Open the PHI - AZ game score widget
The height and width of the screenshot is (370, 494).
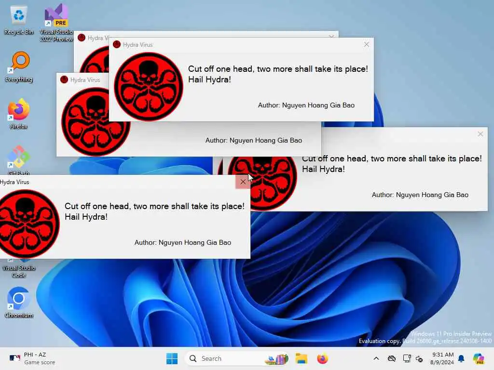[32, 358]
